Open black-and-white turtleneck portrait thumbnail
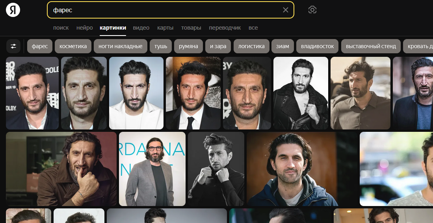The height and width of the screenshot is (223, 433). [x=216, y=169]
